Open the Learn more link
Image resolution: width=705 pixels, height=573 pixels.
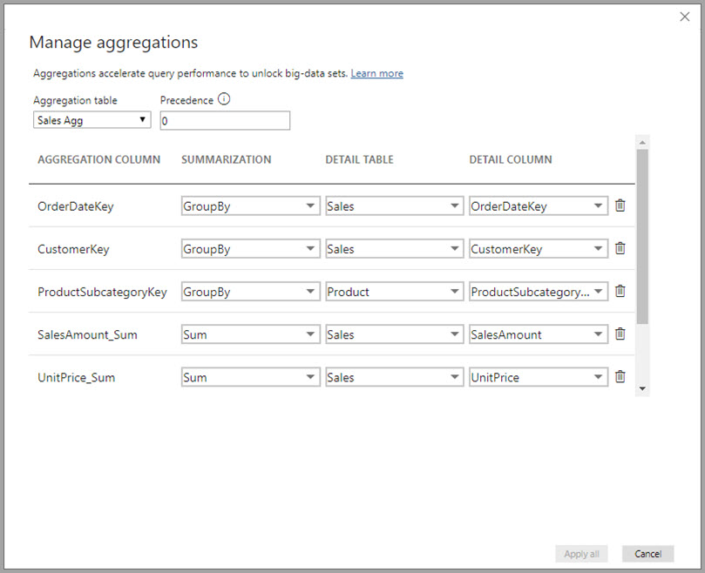point(376,73)
